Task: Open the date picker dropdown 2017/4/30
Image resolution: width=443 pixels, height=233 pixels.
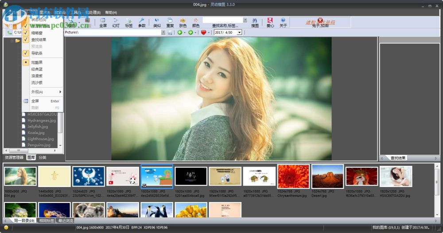Action: coord(240,32)
